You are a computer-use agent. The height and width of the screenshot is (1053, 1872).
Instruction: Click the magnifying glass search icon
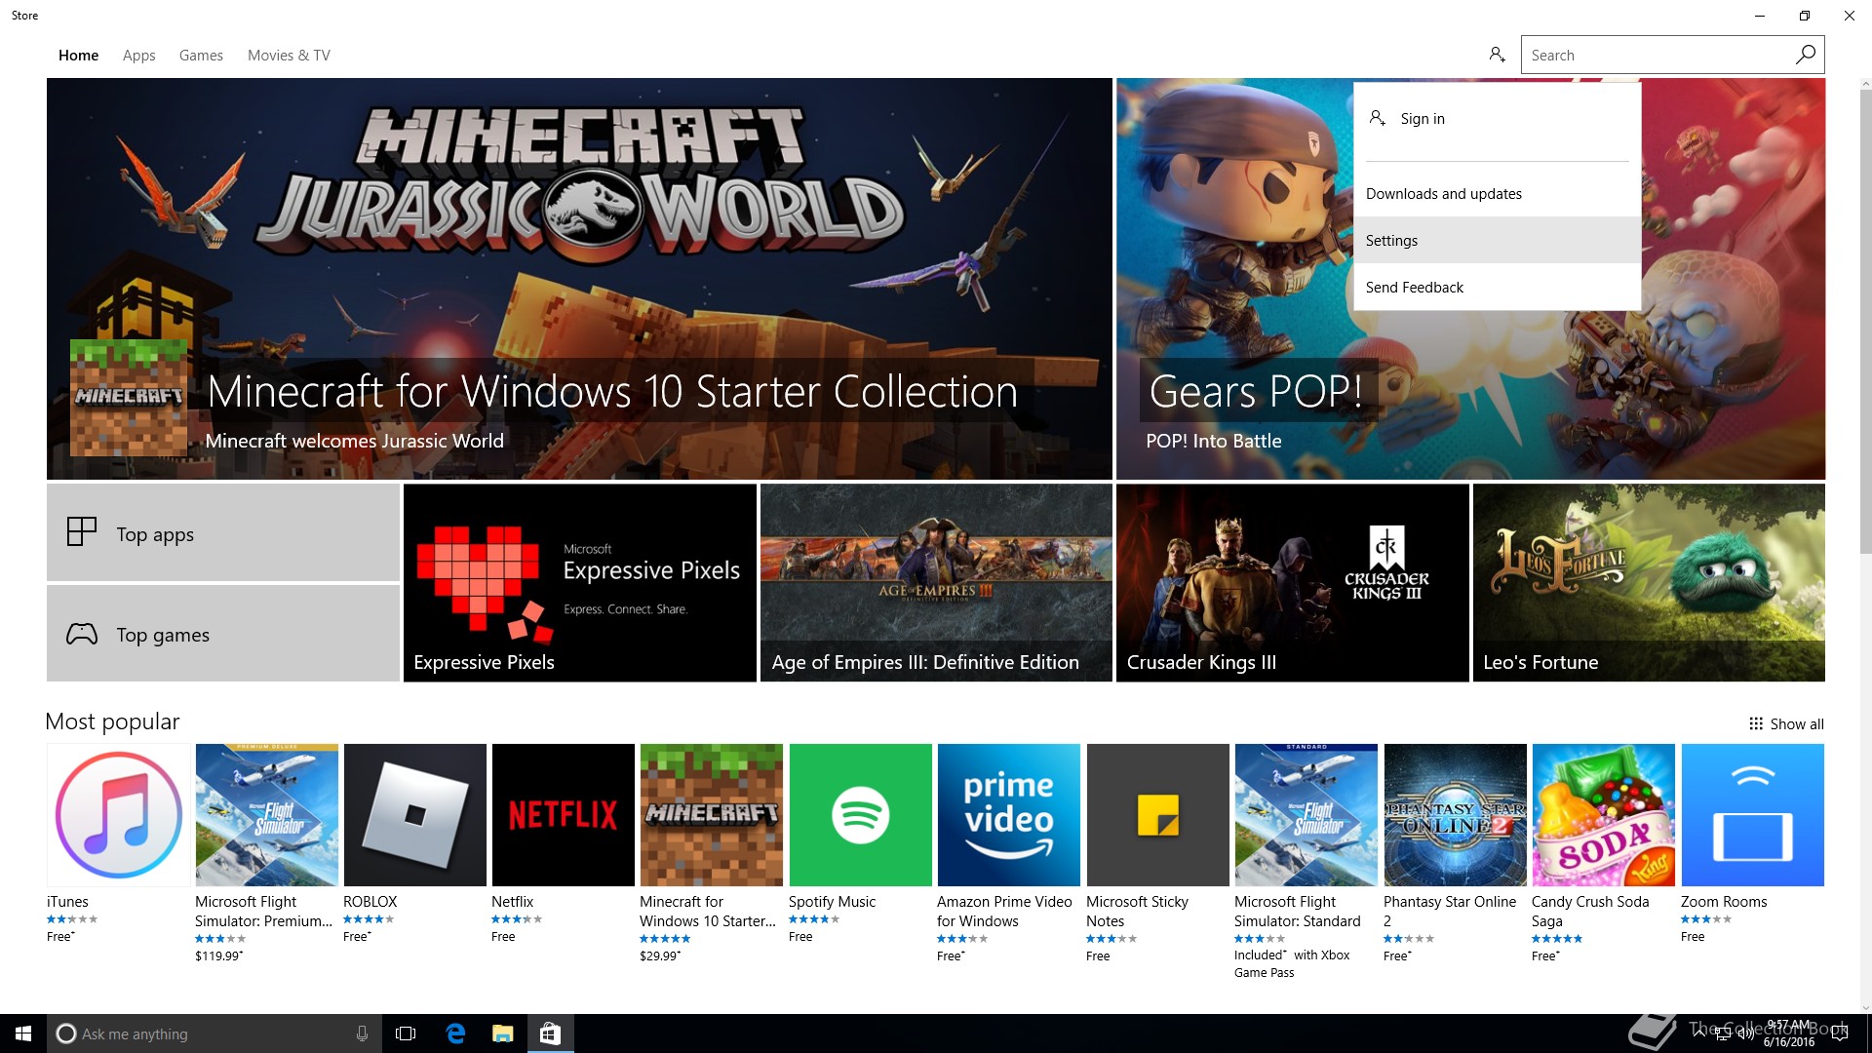point(1805,55)
